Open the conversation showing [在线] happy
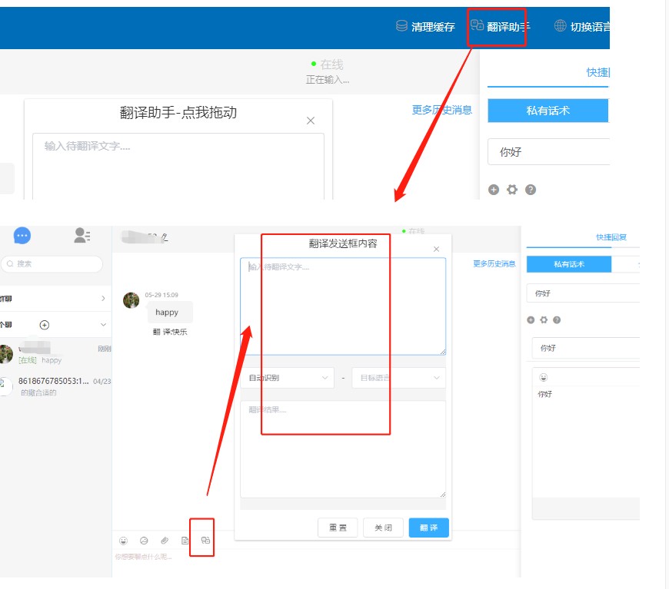 55,354
